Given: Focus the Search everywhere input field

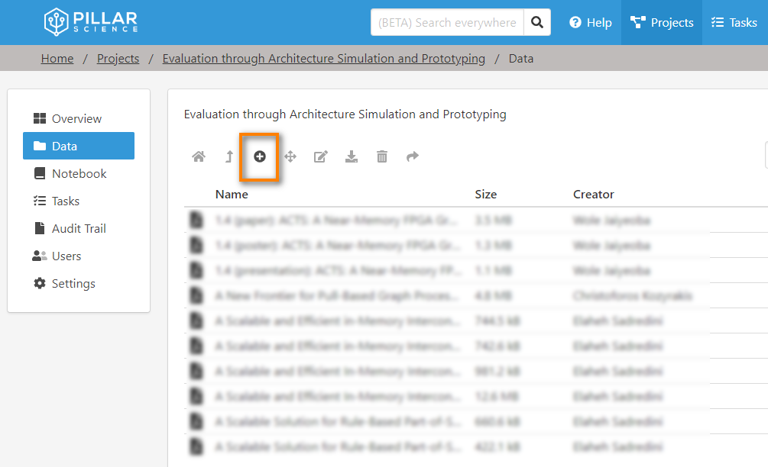Looking at the screenshot, I should [x=447, y=22].
